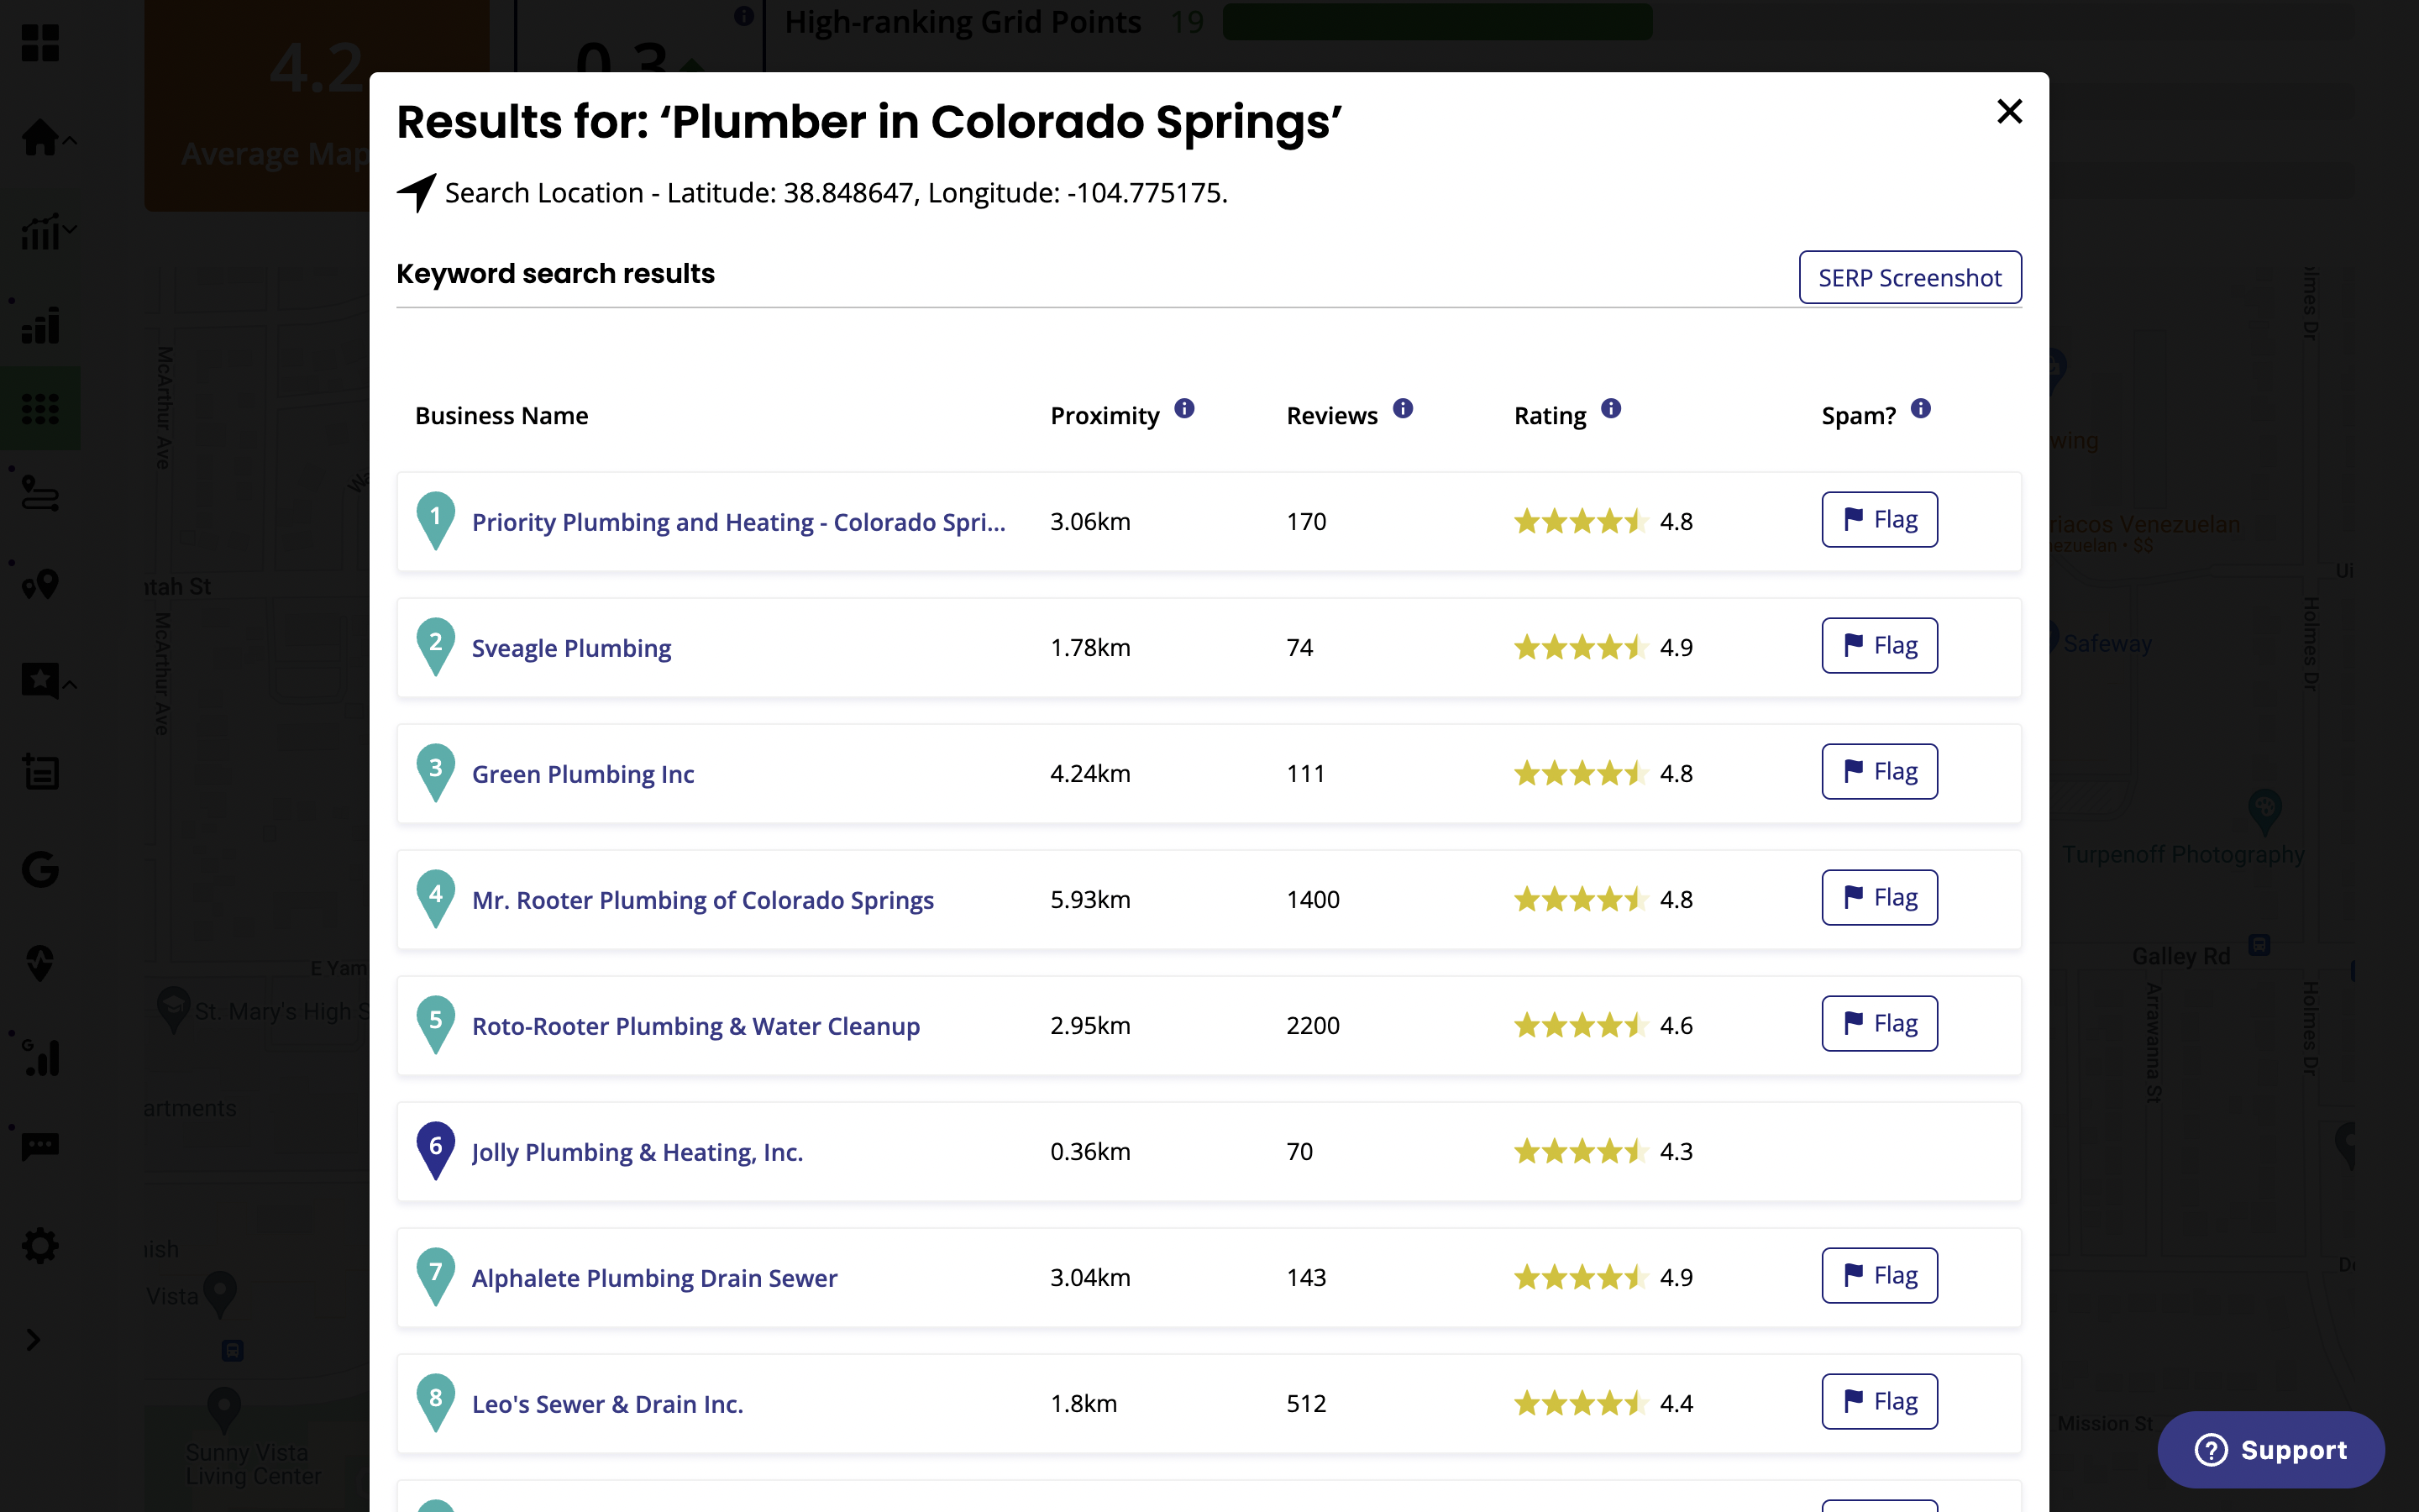Click the rank 8 map pin marker

click(436, 1403)
